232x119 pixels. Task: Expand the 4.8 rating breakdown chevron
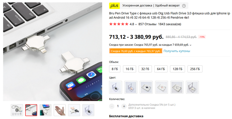pos(136,25)
